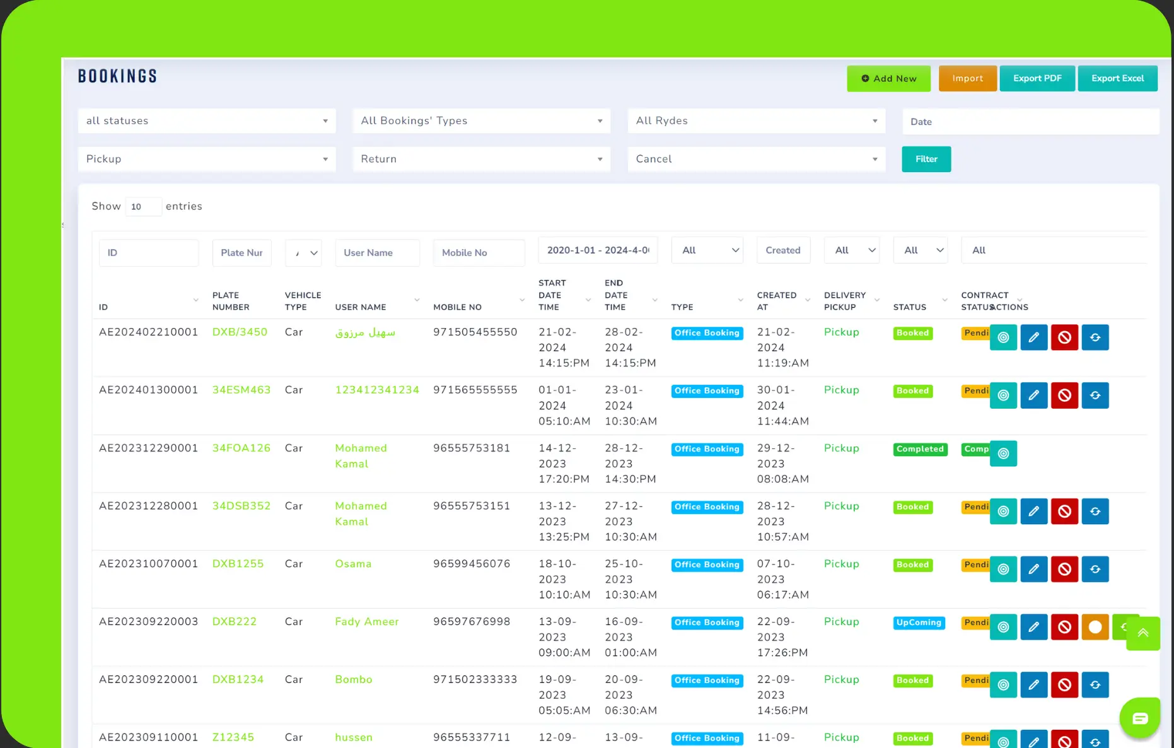Click the view icon for completed booking AE202312290001
This screenshot has width=1174, height=748.
point(1003,453)
